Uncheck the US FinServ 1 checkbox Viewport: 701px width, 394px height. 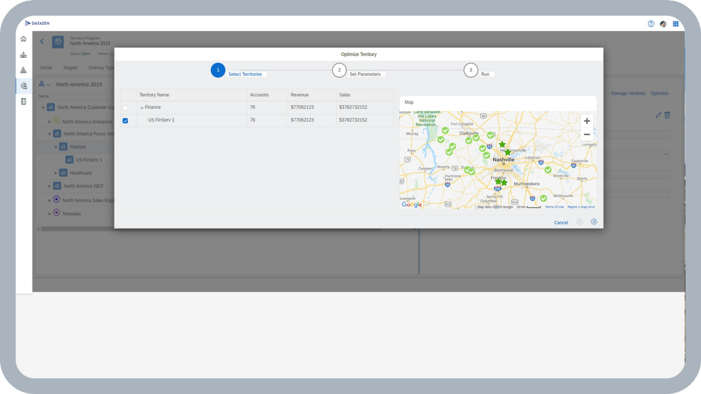pyautogui.click(x=125, y=121)
